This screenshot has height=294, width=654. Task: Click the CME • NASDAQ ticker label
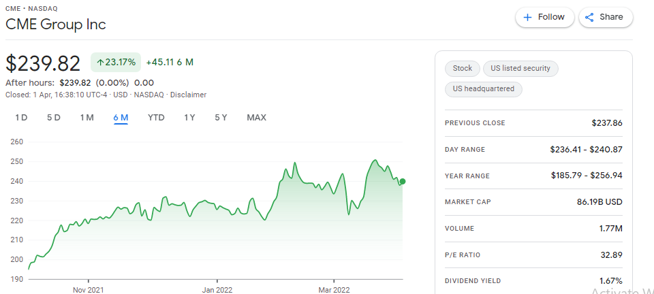[x=32, y=8]
